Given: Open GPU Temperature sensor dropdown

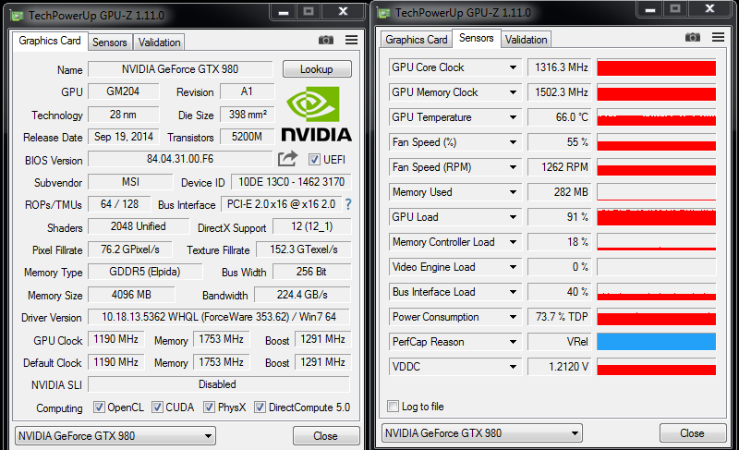Looking at the screenshot, I should tap(513, 117).
